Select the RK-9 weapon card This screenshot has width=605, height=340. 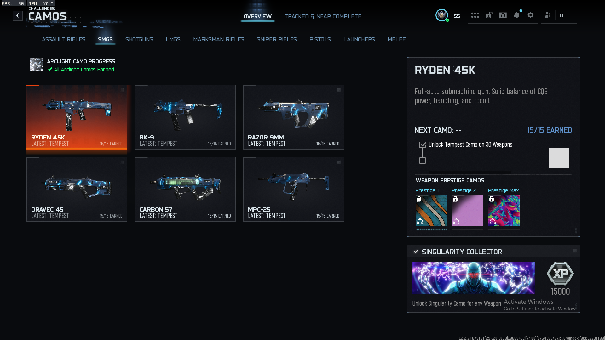click(x=185, y=117)
